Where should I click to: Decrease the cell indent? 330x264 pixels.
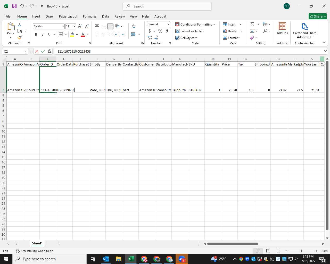(117, 34)
